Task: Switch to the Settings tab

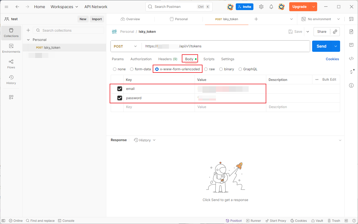Action: click(228, 59)
